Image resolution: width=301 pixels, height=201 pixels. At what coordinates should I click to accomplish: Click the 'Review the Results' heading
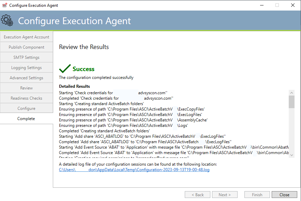tap(84, 47)
